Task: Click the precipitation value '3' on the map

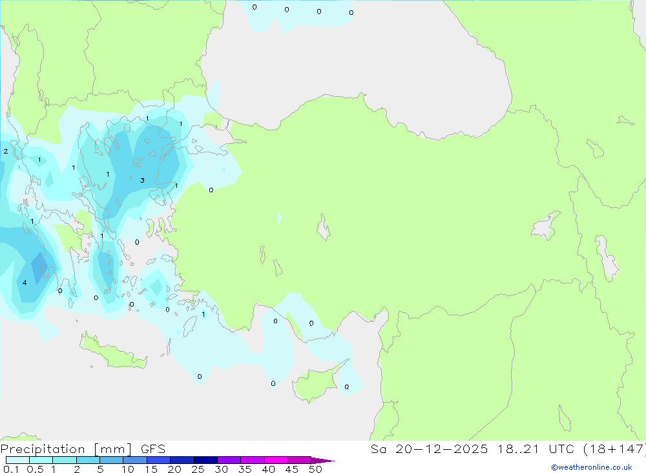Action: pyautogui.click(x=142, y=180)
